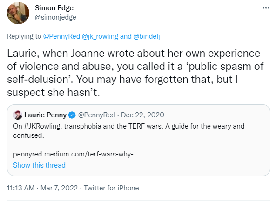This screenshot has height=203, width=276.
Task: Open Simon Edge display name profile
Action: point(54,8)
